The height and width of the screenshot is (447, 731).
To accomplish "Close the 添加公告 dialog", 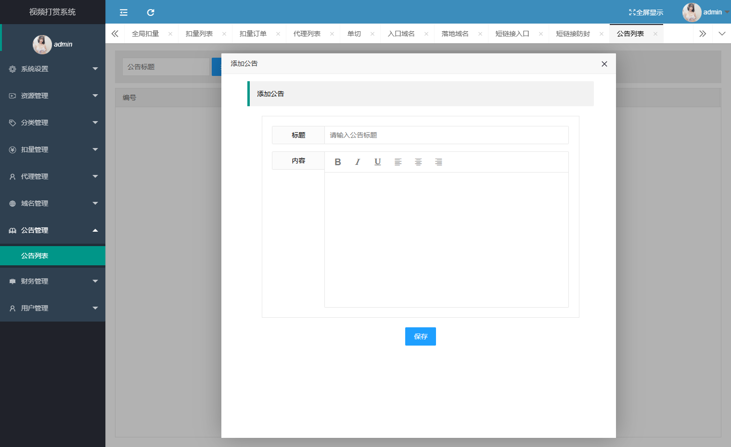I will [x=604, y=64].
